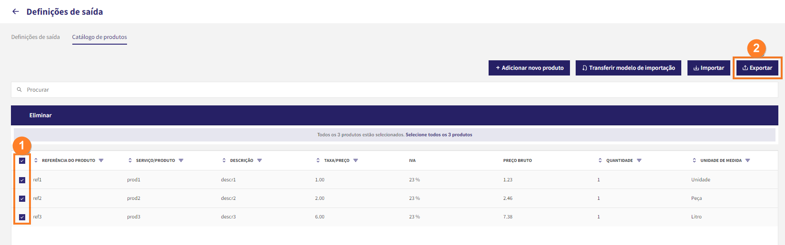The image size is (785, 245).
Task: Switch to Definições de saída tab
Action: pyautogui.click(x=36, y=37)
